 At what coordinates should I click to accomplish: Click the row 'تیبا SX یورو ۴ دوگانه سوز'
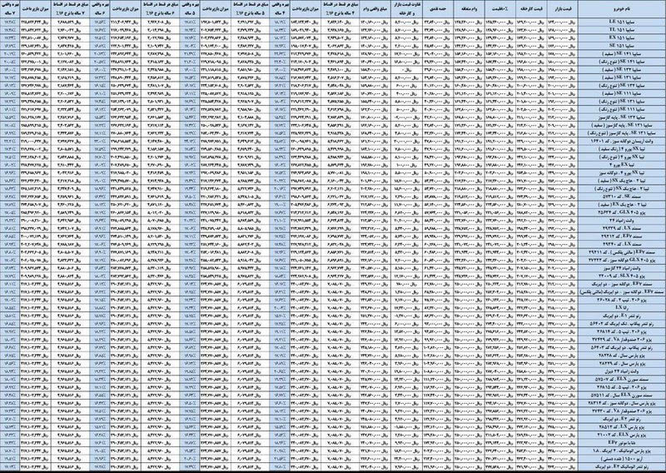coord(621,173)
